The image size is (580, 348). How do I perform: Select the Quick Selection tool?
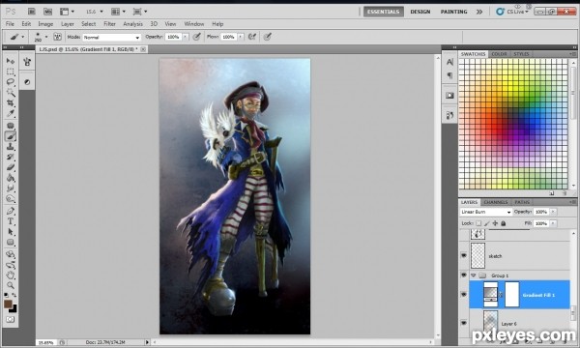click(11, 92)
